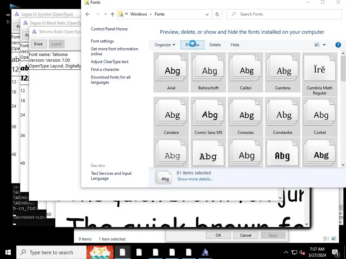Viewport: 346px width, 259px height.
Task: Open Find a character link
Action: pos(105,69)
